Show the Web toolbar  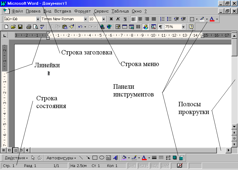click(109, 27)
